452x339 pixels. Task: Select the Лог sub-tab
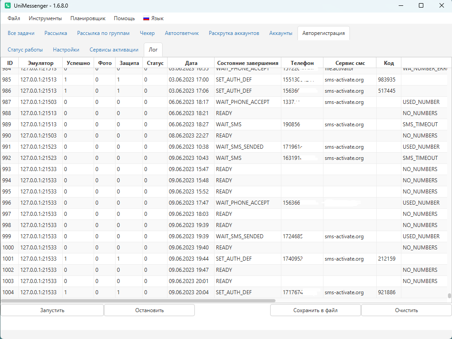coord(153,50)
